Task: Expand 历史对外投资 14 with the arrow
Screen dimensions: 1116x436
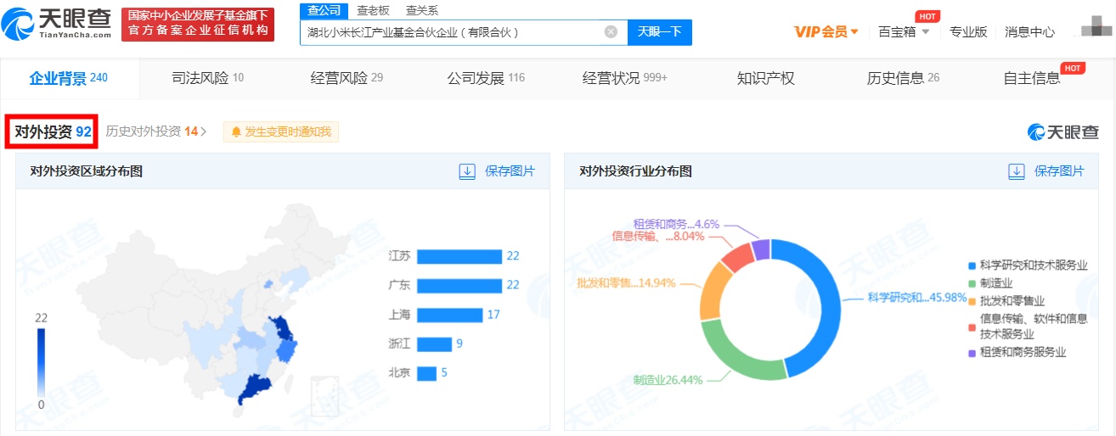Action: click(x=204, y=131)
